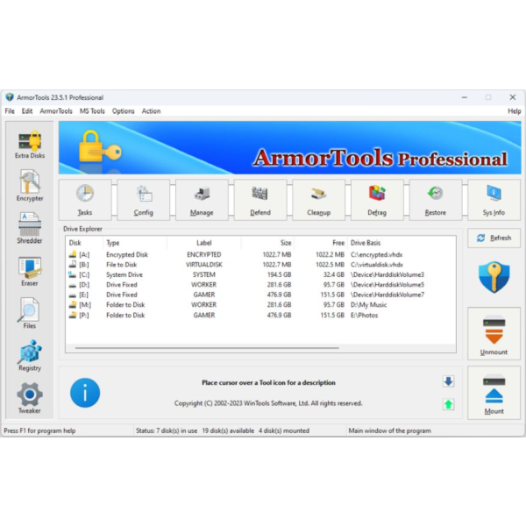Click the D:\My Music drive basis
The image size is (526, 526).
coord(369,305)
